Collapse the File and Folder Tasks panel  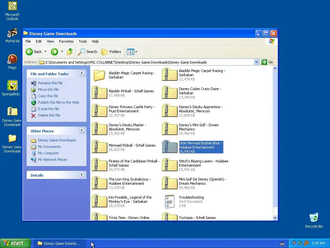82,73
